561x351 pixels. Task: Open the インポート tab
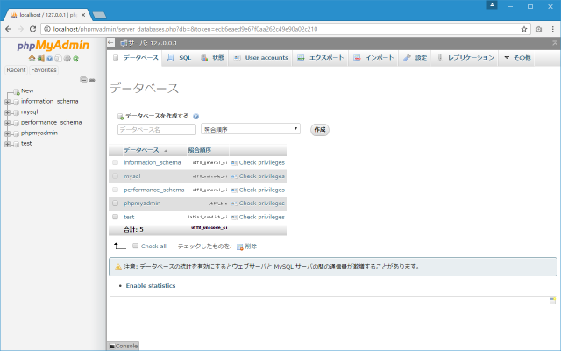(x=373, y=58)
